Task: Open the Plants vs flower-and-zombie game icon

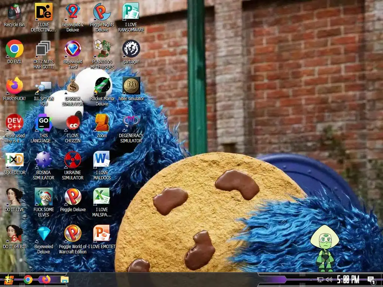Action: click(x=102, y=55)
